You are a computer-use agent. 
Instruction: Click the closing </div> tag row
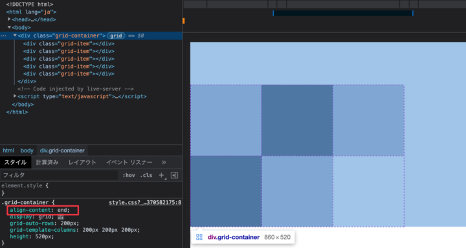pos(27,81)
